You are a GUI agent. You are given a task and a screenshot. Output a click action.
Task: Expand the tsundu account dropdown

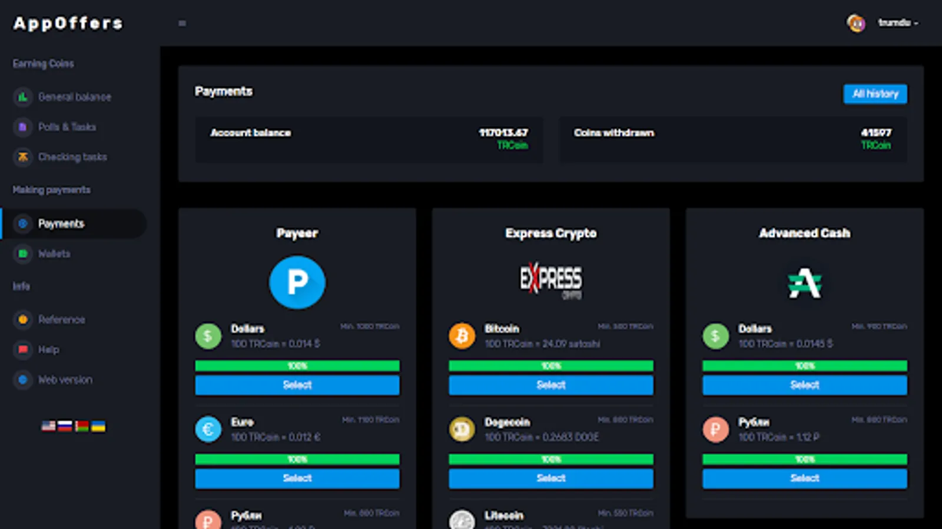[x=898, y=23]
